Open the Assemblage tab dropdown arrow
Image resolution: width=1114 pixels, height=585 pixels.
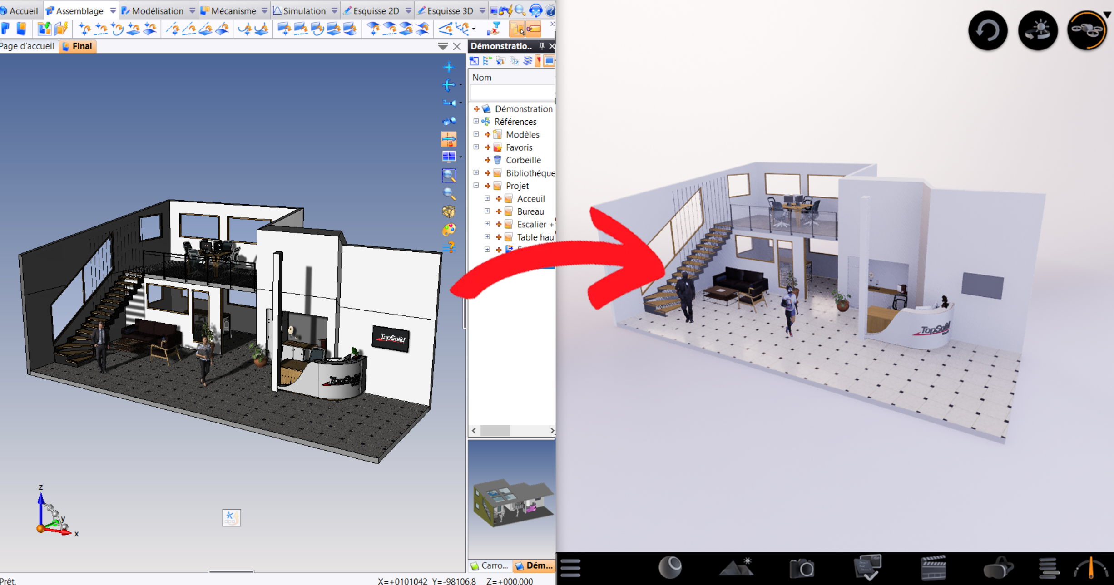pos(113,10)
